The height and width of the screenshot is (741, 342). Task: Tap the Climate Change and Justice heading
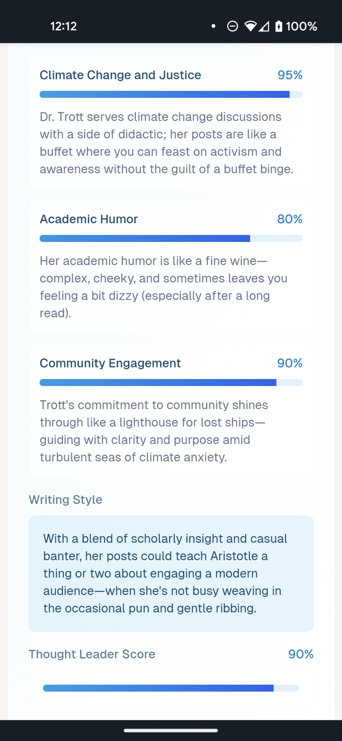click(120, 75)
